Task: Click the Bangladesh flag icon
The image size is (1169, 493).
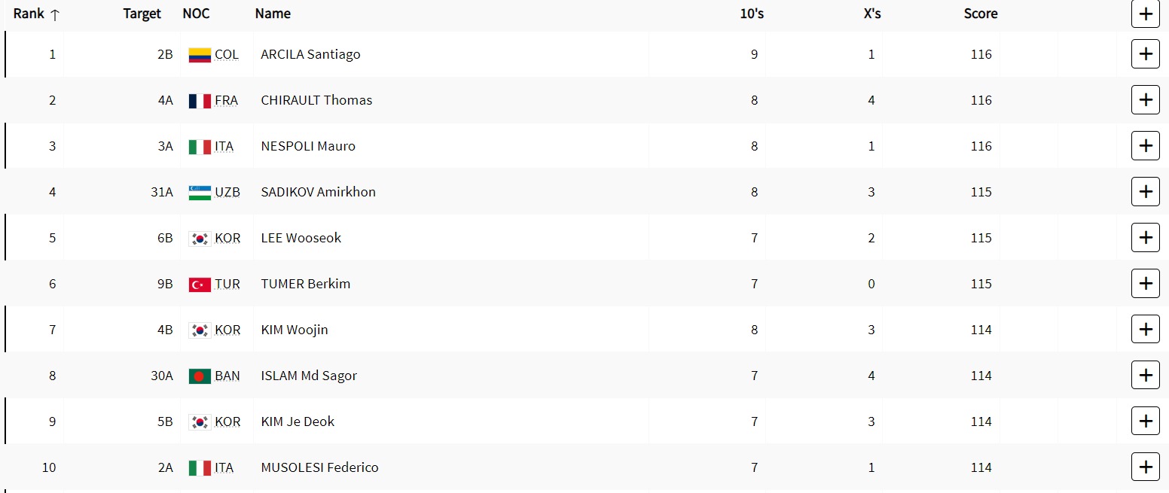Action: 200,376
